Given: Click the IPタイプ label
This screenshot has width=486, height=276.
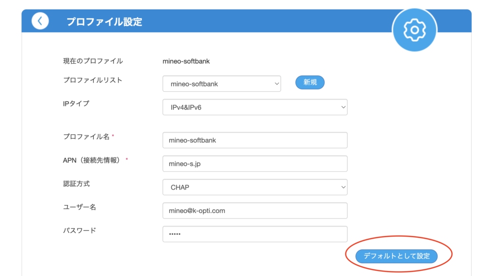Looking at the screenshot, I should click(x=76, y=104).
